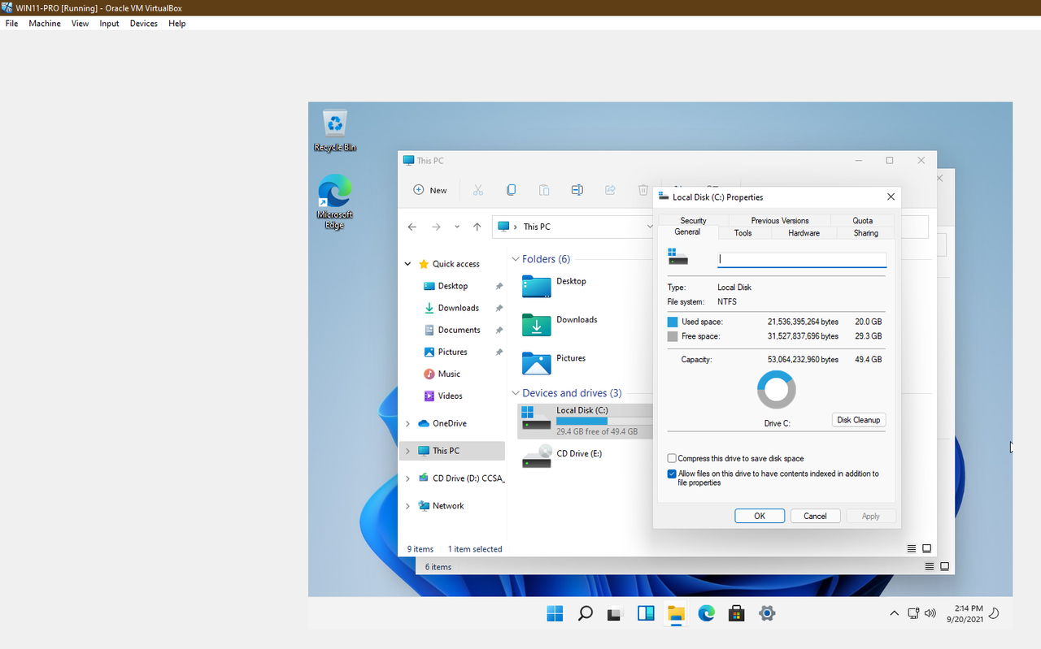Click the File Explorer taskbar icon
The width and height of the screenshot is (1041, 649).
(676, 613)
